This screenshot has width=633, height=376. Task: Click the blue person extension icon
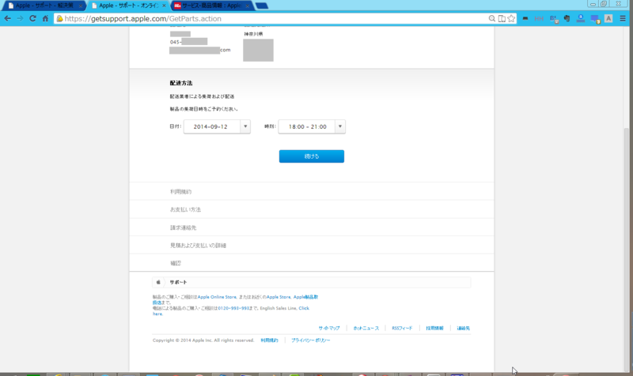[x=581, y=18]
